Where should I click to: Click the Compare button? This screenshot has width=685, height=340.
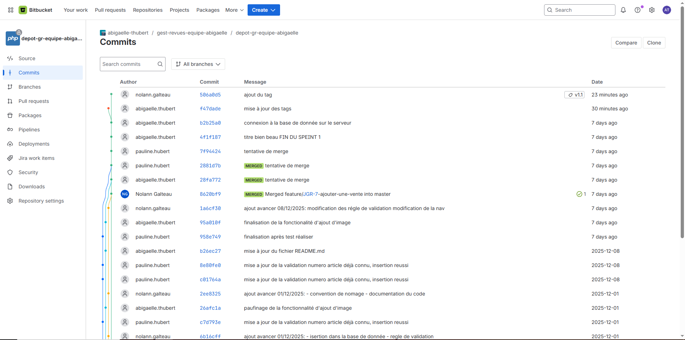(x=626, y=43)
